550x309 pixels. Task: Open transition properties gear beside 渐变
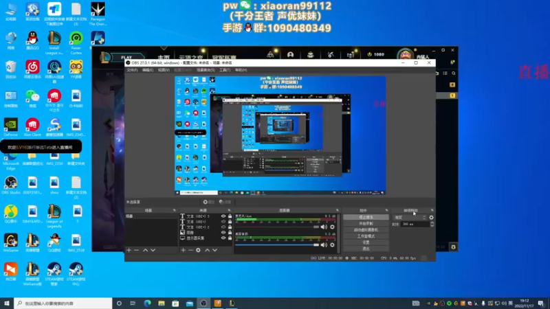(x=431, y=218)
